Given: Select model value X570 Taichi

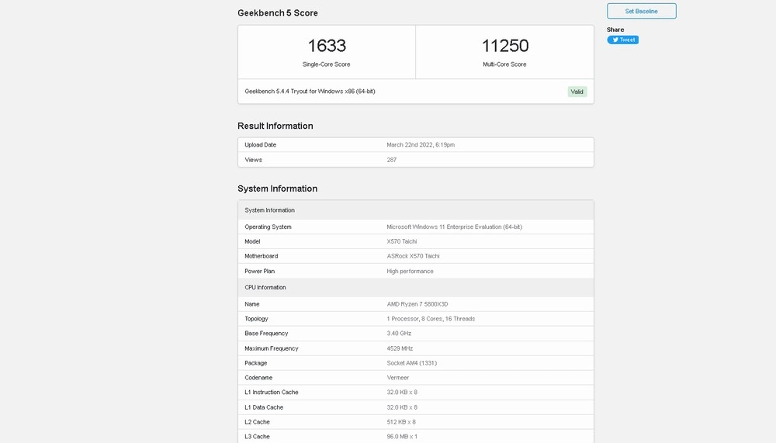Looking at the screenshot, I should [402, 241].
